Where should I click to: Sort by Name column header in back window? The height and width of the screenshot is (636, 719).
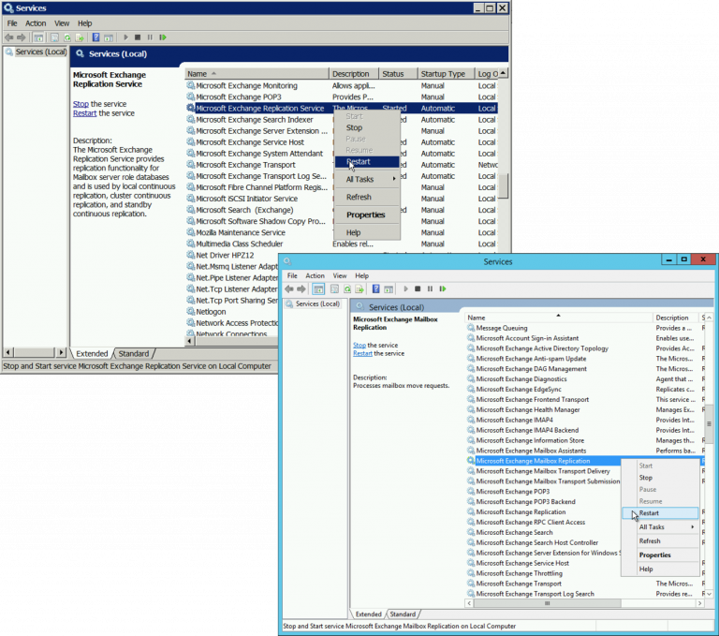(257, 74)
